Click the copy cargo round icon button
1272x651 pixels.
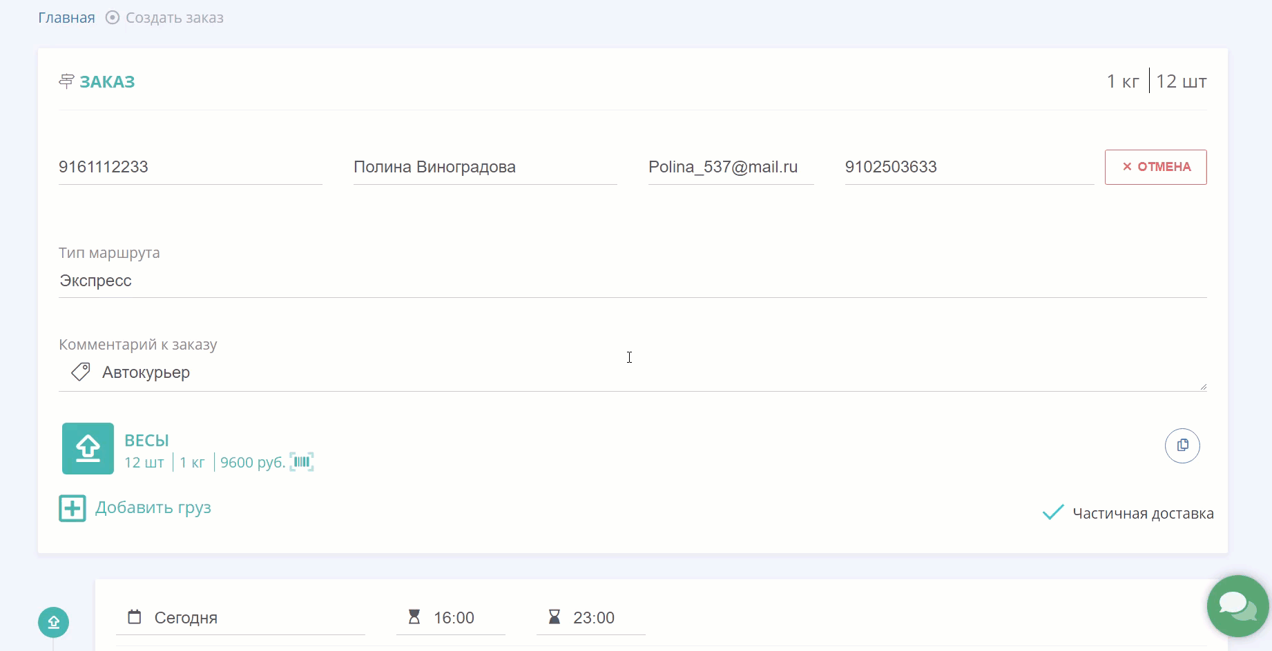tap(1182, 445)
